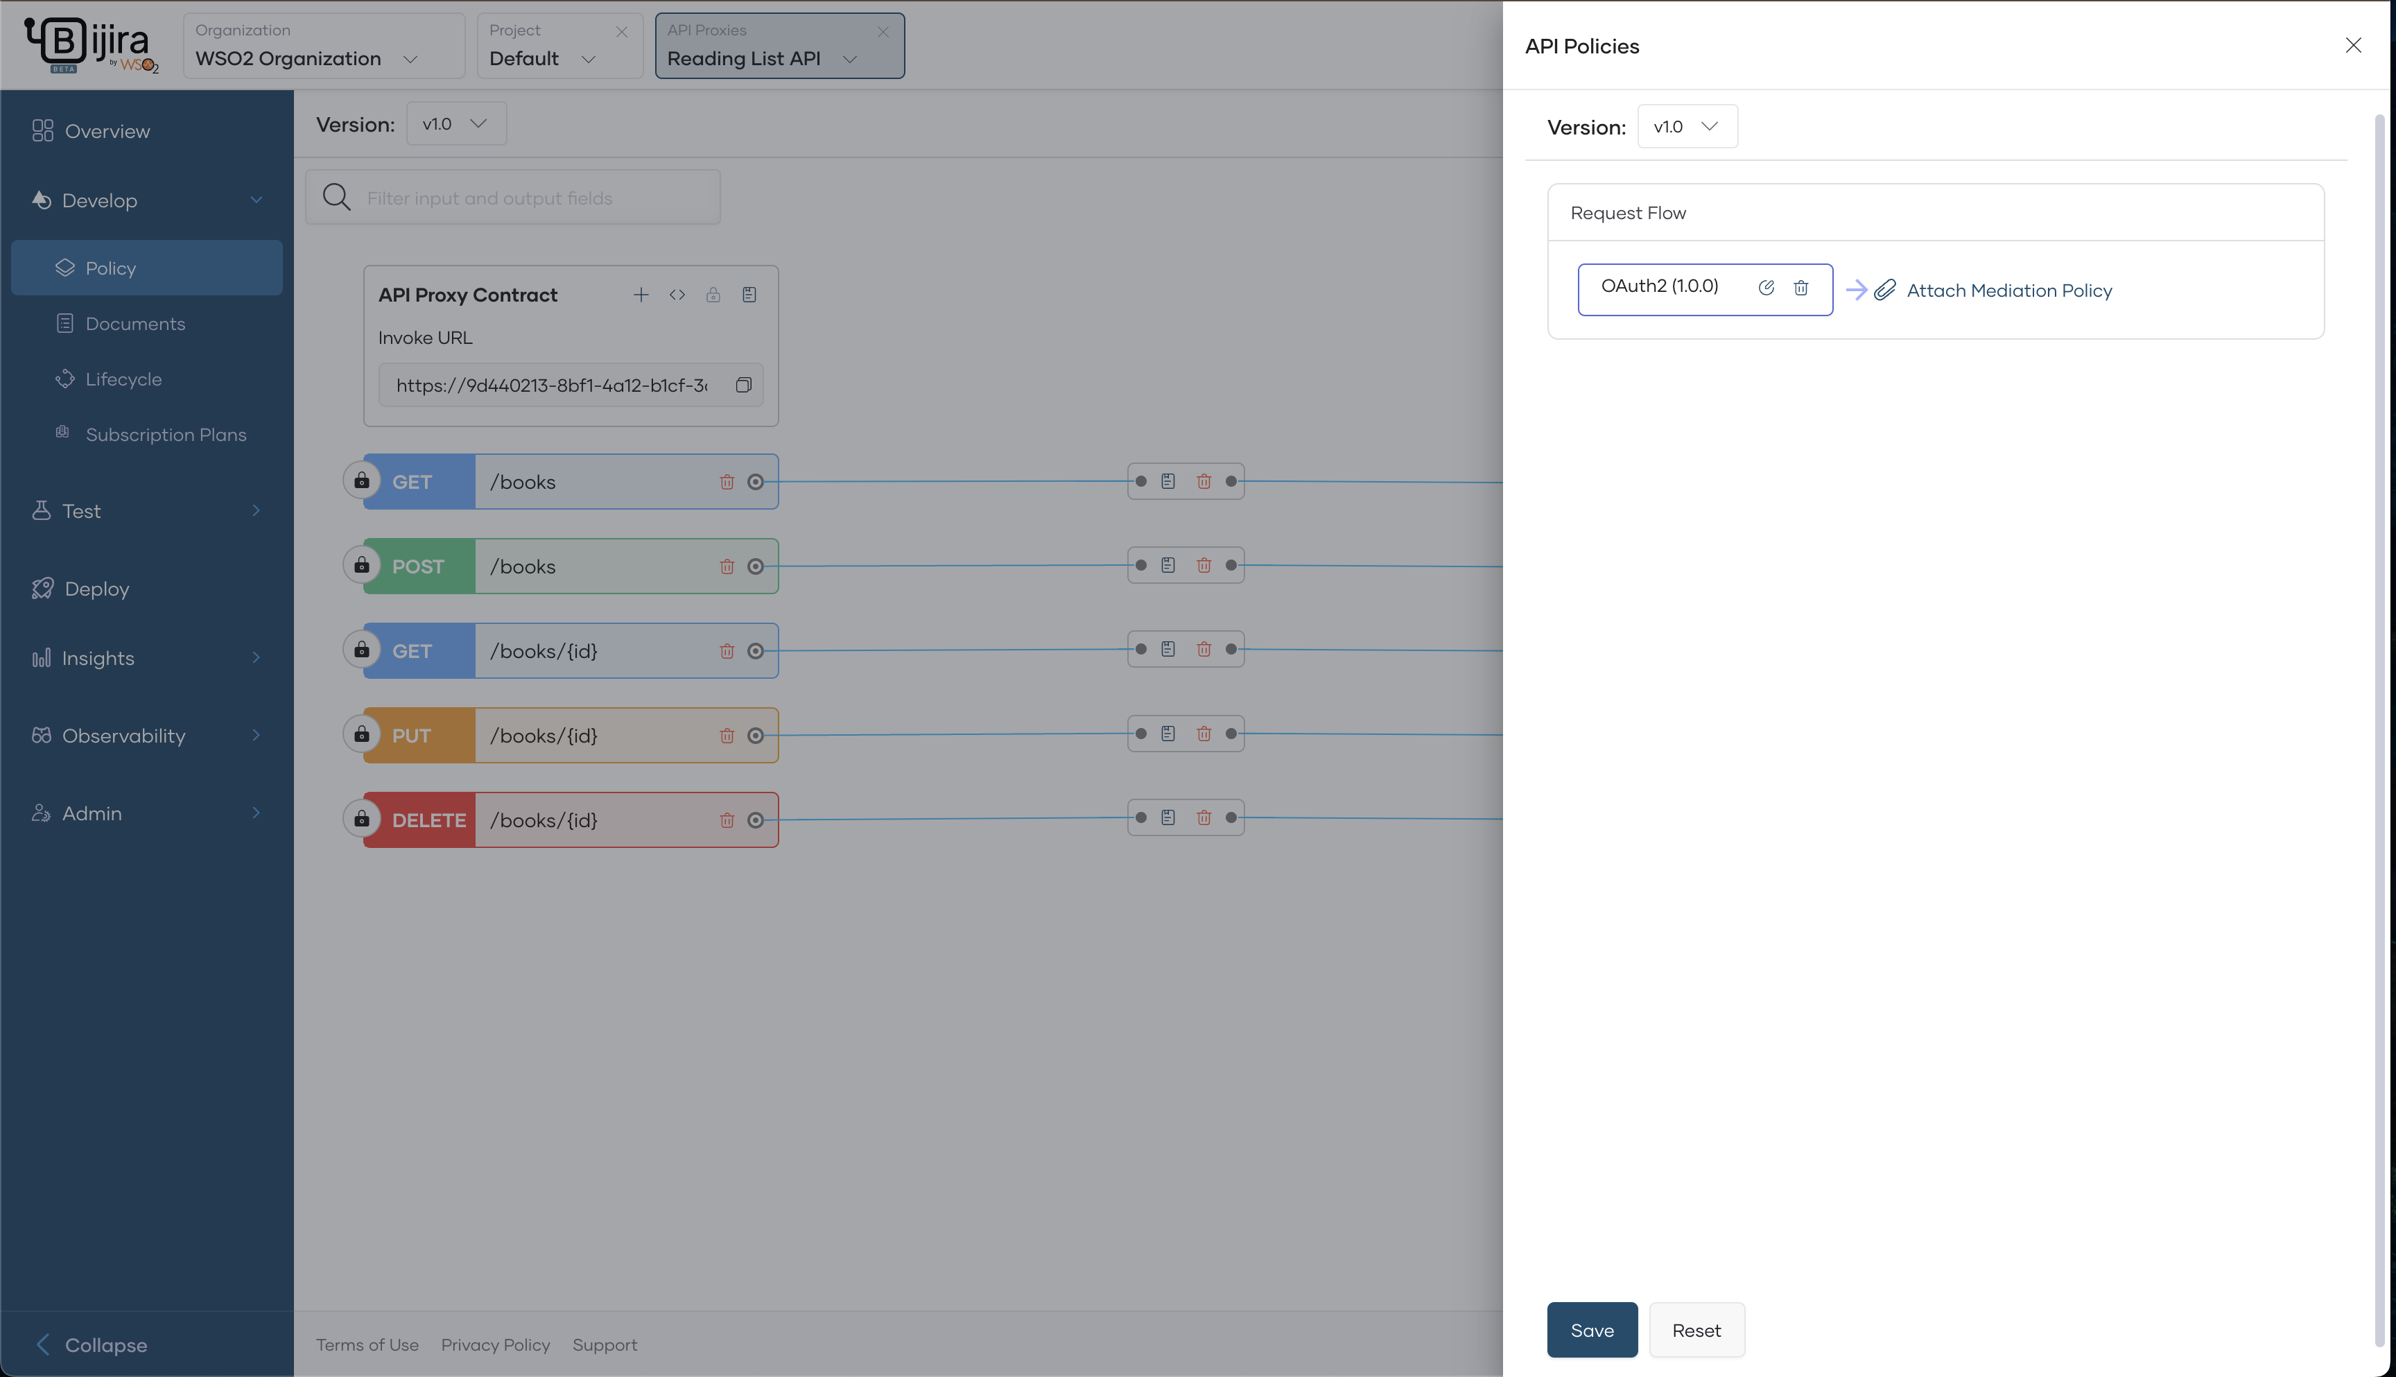2396x1377 pixels.
Task: Delete the OAuth2 (1.0.0) policy
Action: pos(1800,288)
